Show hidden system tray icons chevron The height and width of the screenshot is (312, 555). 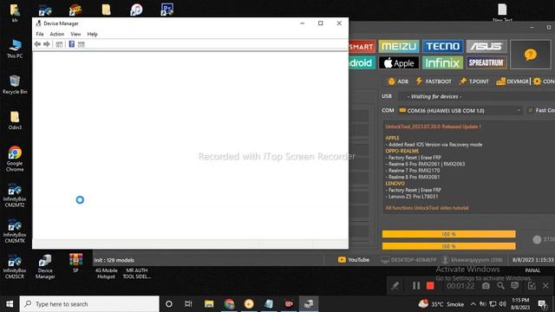(473, 304)
